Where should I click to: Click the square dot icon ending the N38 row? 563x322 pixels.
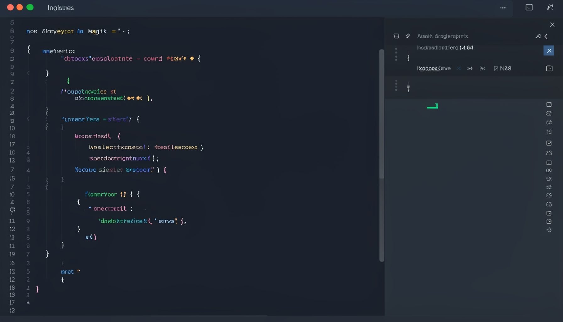[x=549, y=69]
